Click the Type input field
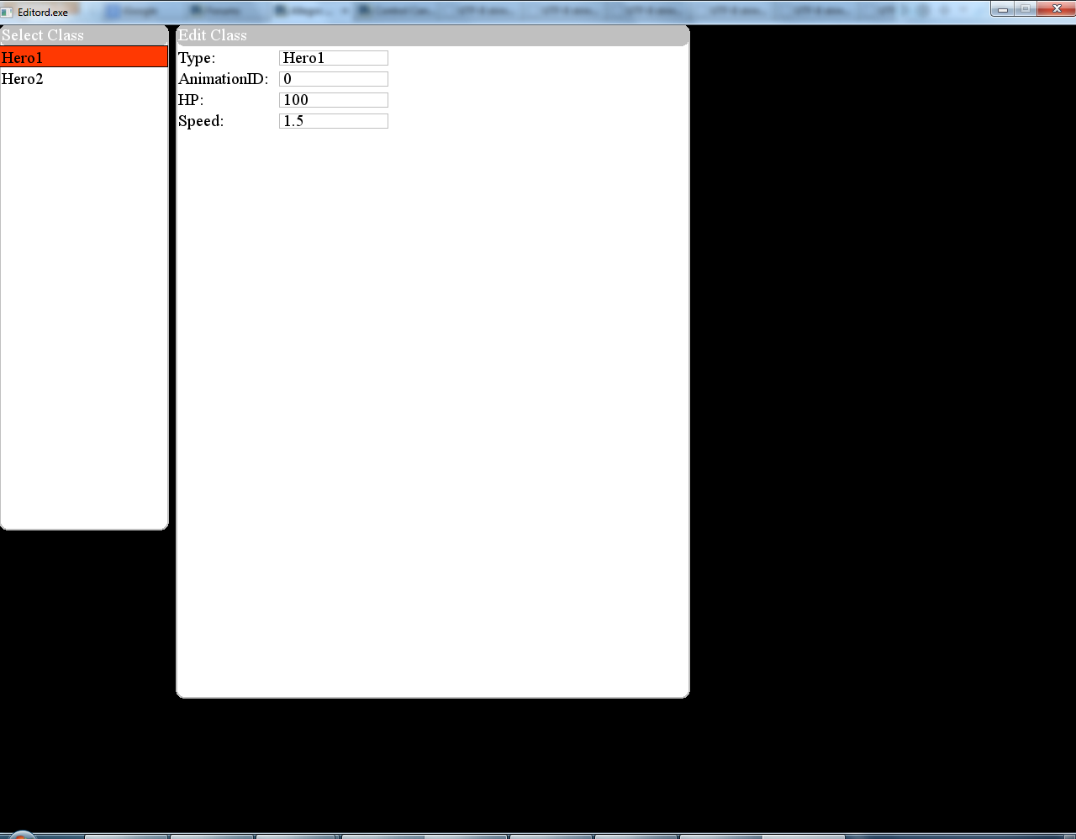The image size is (1076, 839). coord(334,58)
